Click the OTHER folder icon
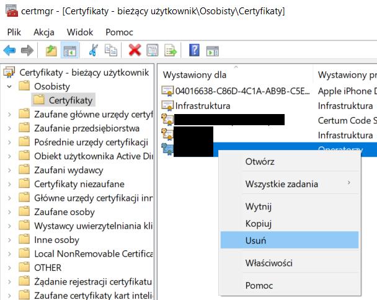Image resolution: width=377 pixels, height=300 pixels. point(24,267)
